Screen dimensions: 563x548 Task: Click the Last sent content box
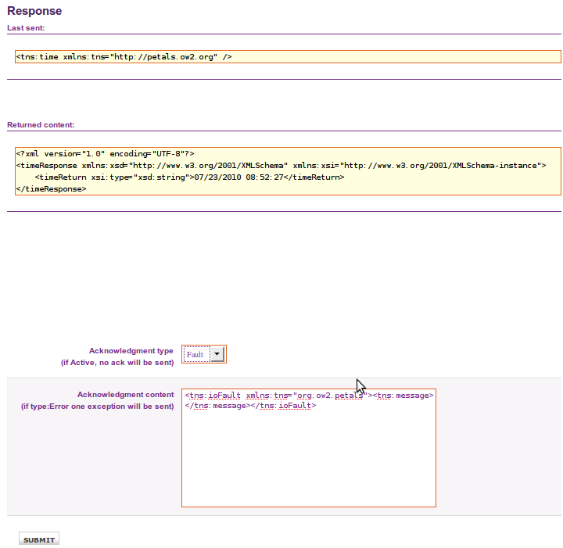287,57
